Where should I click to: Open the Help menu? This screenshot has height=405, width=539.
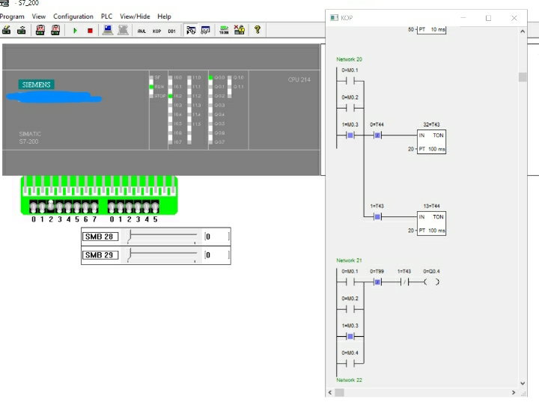pyautogui.click(x=164, y=16)
